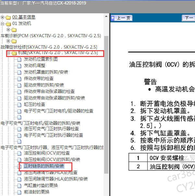Click folder icon above 车载诊断 text
This screenshot has width=195, height=196.
coord(14,30)
